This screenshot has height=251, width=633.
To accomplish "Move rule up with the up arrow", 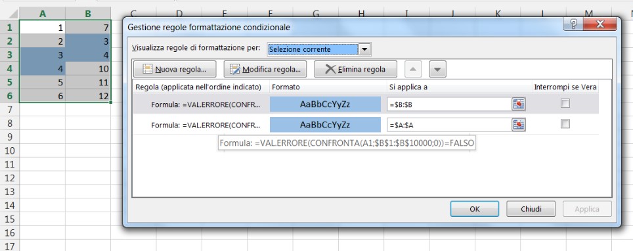I will click(412, 69).
